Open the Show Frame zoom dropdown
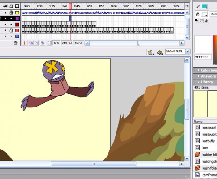 (x=188, y=51)
